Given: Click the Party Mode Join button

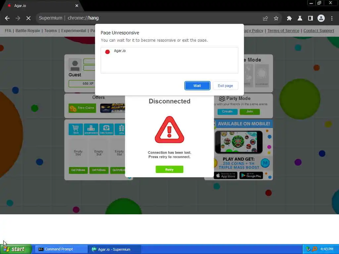Looking at the screenshot, I should [x=250, y=111].
